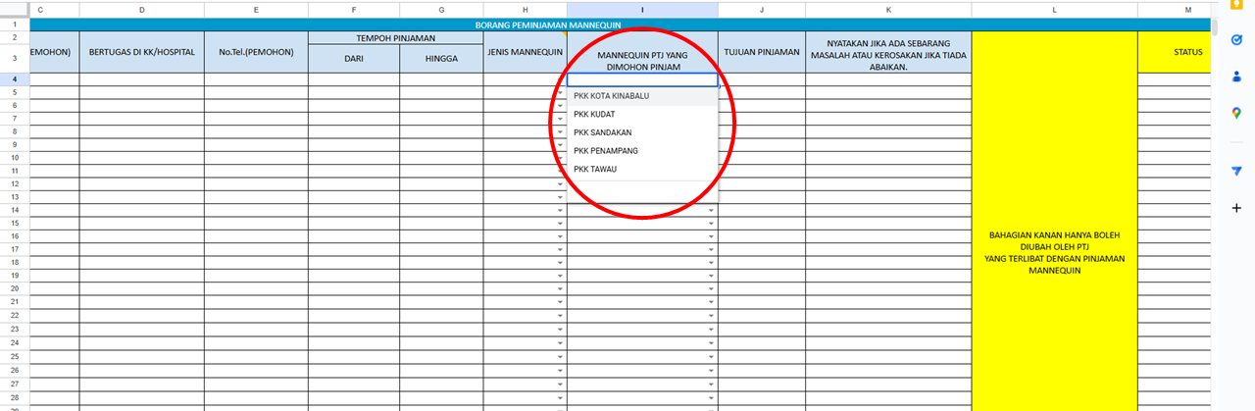Screen dimensions: 1255x411
Task: Expand the row 16 dropdown arrow in column I
Action: coord(711,237)
